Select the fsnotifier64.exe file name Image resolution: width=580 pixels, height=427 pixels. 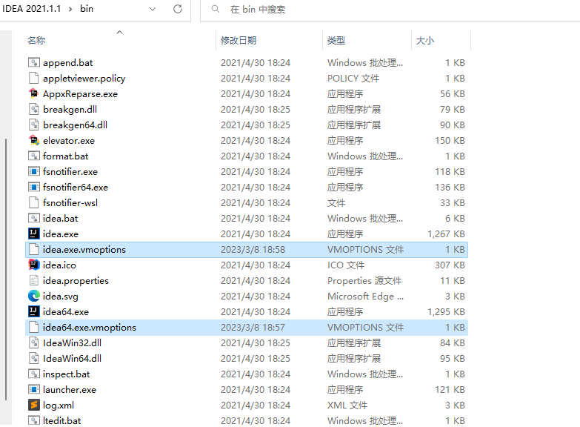[x=76, y=188]
